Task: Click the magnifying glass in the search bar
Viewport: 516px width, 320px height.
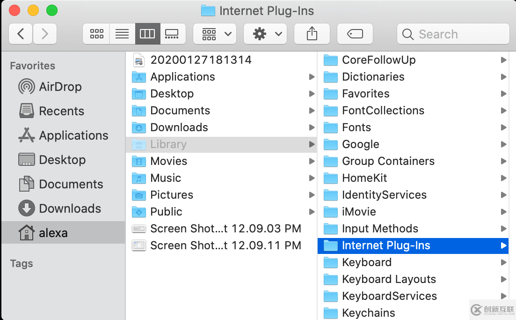Action: (x=407, y=34)
